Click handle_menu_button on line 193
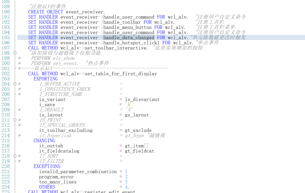The image size is (305, 193). (127, 27)
